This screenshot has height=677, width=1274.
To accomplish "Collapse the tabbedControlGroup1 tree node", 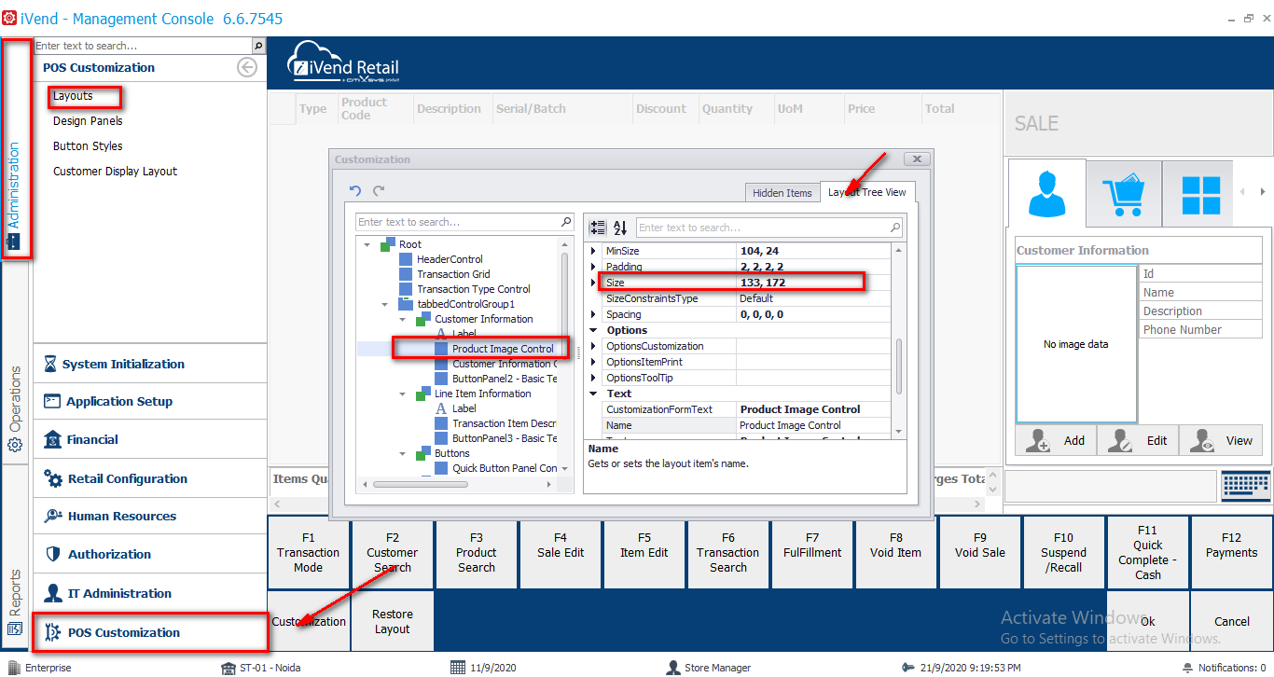I will [384, 304].
